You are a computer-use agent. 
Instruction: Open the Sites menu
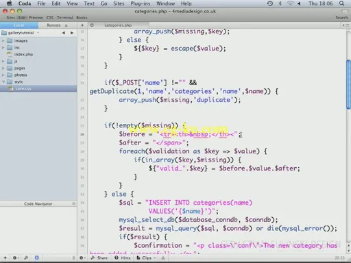point(119,3)
